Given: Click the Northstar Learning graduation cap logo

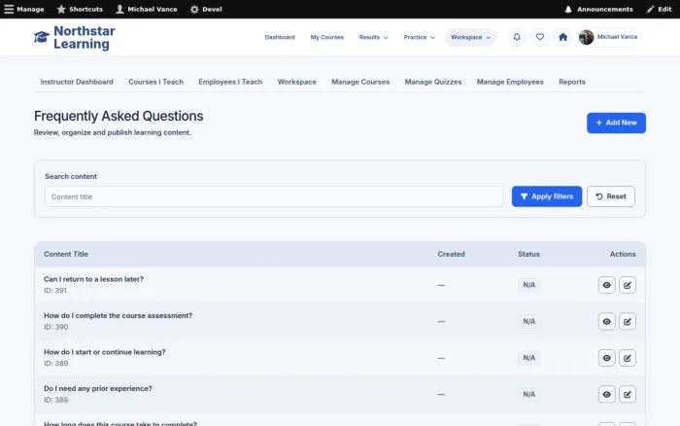Looking at the screenshot, I should [42, 37].
